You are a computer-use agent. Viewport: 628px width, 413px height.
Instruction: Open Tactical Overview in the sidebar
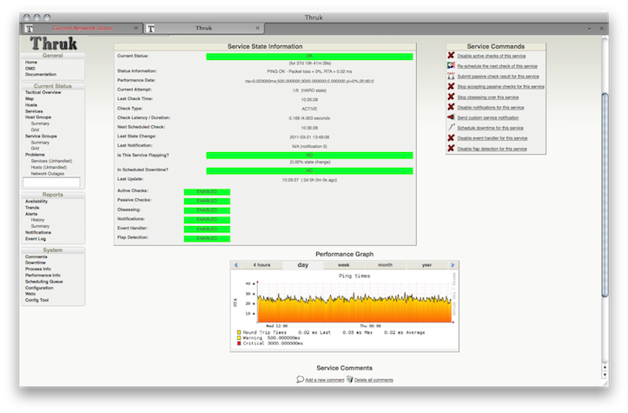click(43, 93)
